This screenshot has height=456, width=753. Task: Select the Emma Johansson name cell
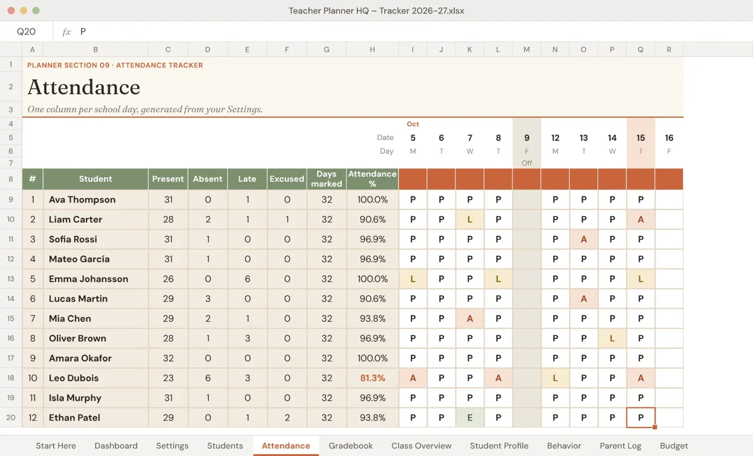(x=96, y=278)
